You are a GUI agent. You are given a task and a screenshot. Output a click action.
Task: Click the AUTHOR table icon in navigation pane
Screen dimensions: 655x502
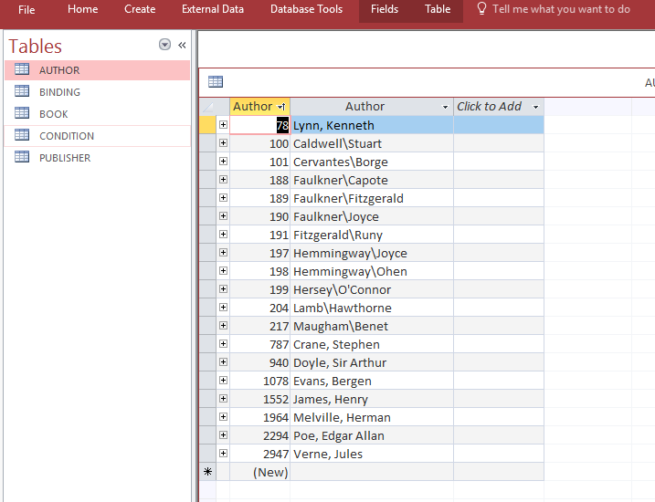(22, 70)
